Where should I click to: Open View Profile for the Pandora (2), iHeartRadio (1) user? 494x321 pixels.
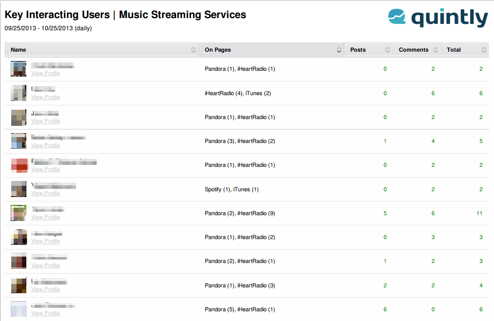click(x=45, y=265)
